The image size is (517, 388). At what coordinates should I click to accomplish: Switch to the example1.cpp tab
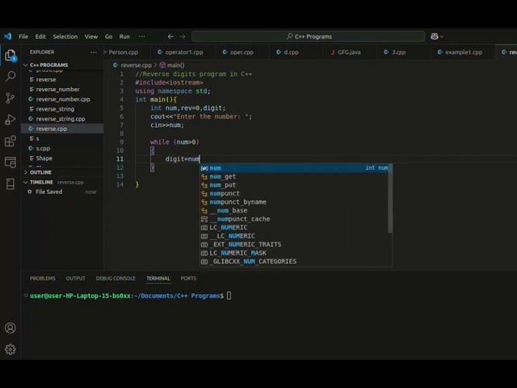(464, 52)
